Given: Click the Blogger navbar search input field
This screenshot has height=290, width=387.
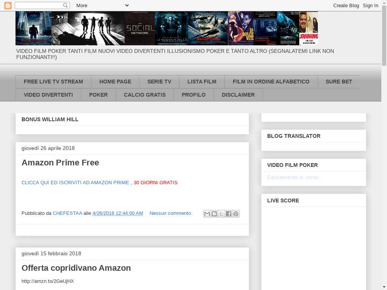Looking at the screenshot, I should click(x=39, y=5).
